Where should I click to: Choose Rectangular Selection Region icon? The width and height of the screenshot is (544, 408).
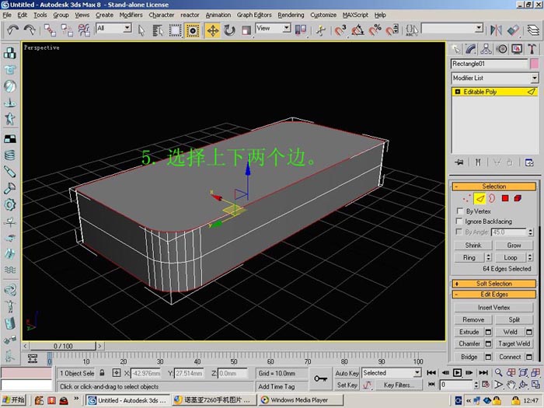coord(175,30)
